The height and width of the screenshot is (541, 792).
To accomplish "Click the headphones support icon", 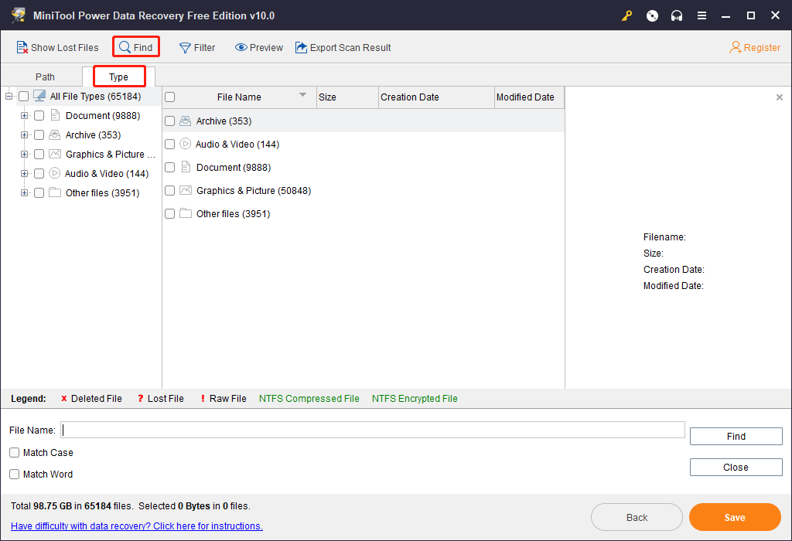I will click(677, 15).
